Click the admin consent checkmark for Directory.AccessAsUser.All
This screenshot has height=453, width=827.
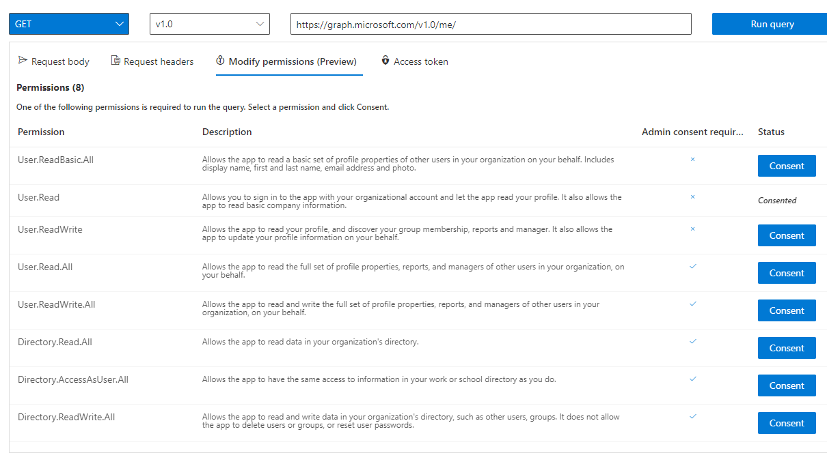click(693, 379)
